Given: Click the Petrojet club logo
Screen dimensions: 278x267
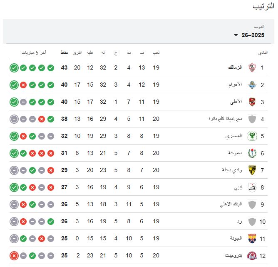Looking at the screenshot, I should 252,256.
